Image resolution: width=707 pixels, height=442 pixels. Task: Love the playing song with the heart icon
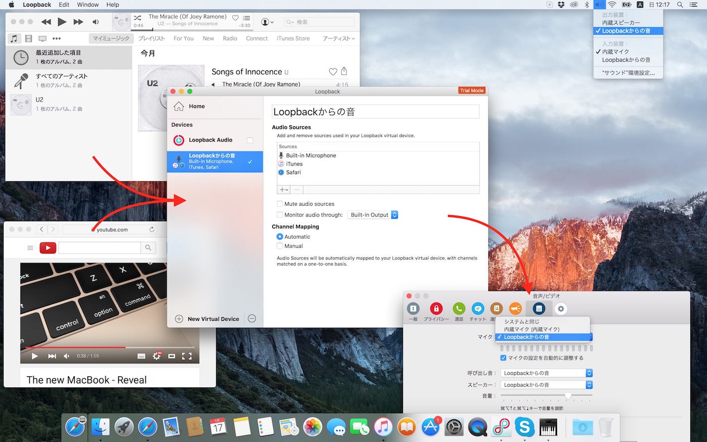pyautogui.click(x=235, y=18)
